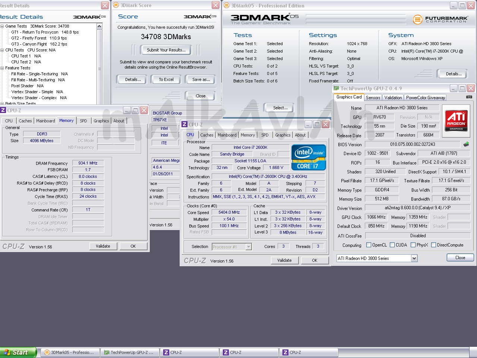Click the GPU Clock 1066 MHz field

376,217
